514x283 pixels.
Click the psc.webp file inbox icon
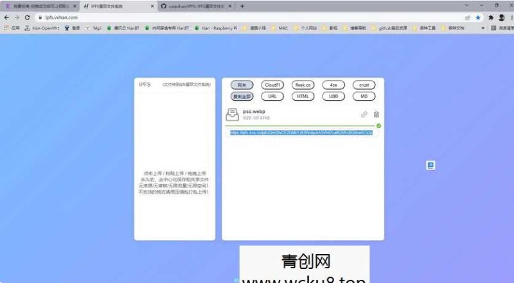(x=232, y=114)
